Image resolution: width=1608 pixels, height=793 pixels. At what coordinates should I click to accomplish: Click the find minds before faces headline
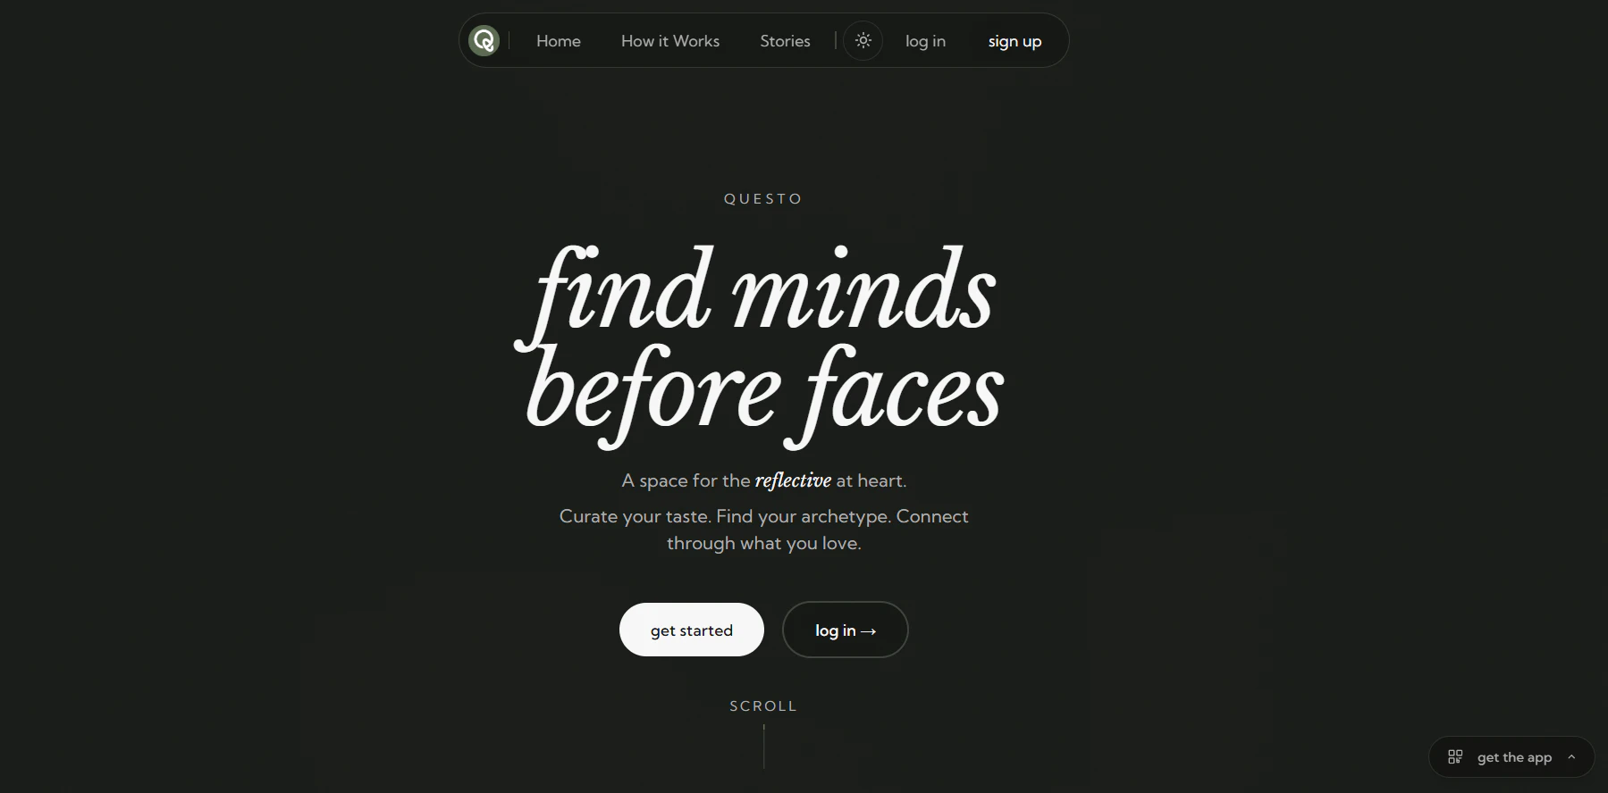click(x=762, y=344)
